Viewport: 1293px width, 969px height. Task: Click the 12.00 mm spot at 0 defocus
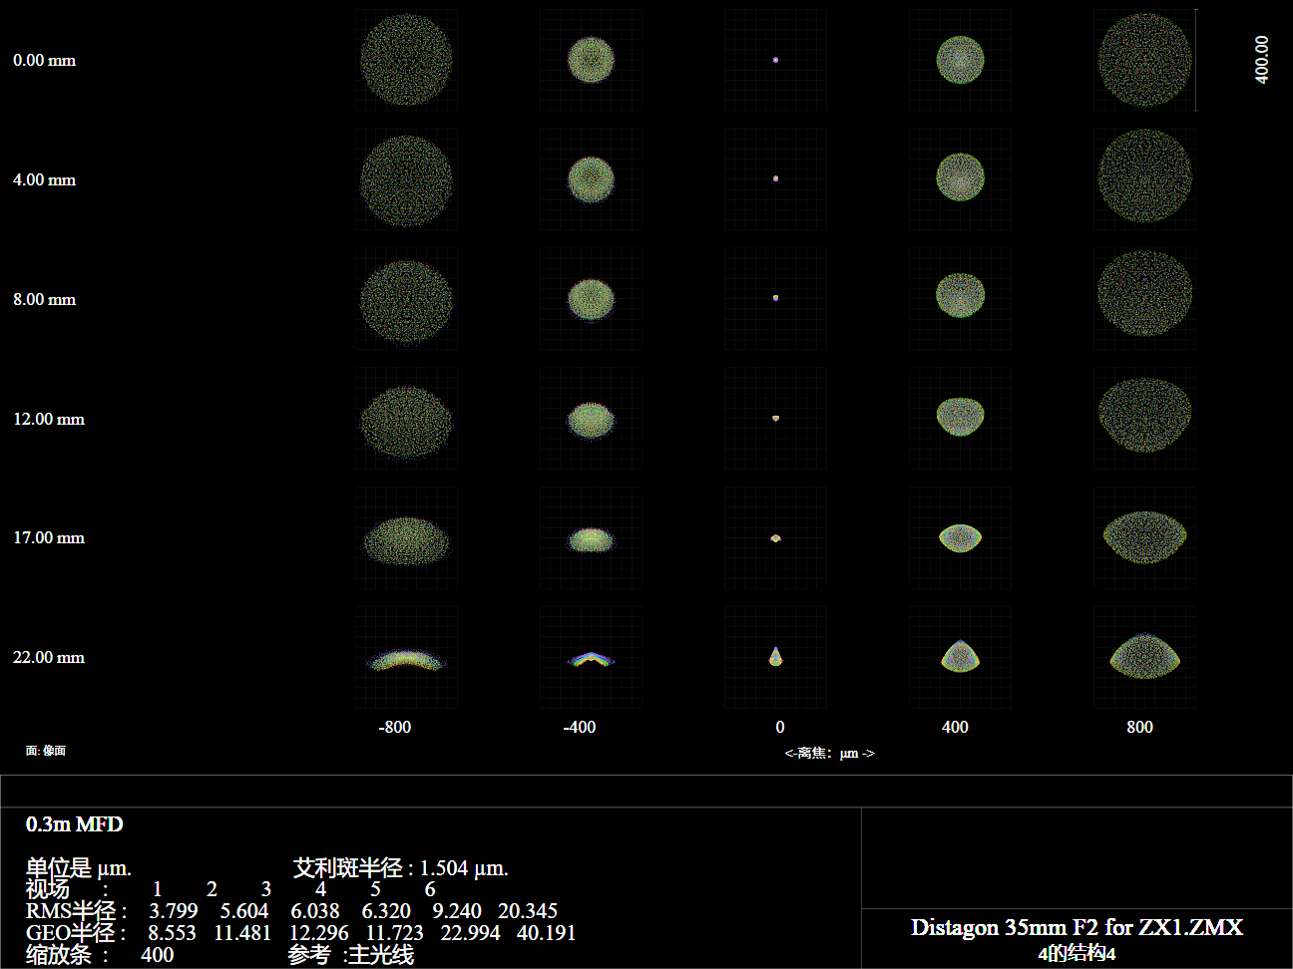pyautogui.click(x=775, y=418)
